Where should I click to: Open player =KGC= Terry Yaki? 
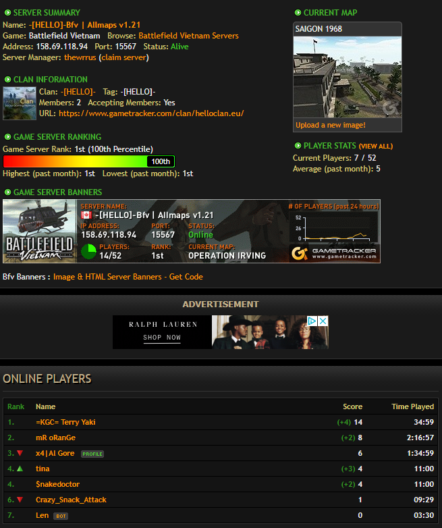click(x=65, y=422)
